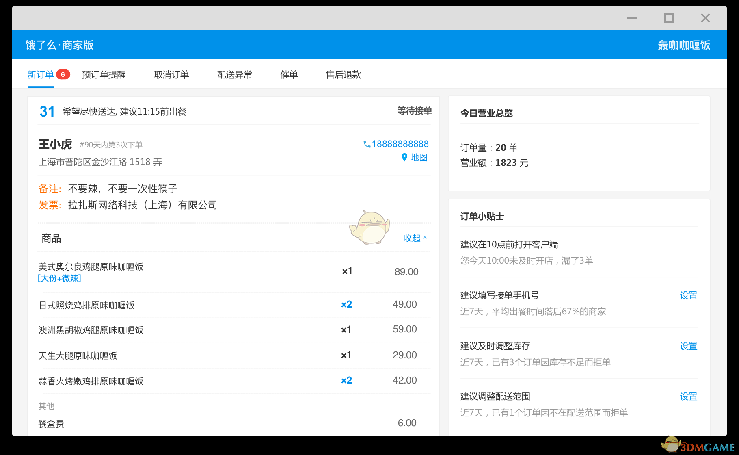
Task: Click the minimize window icon
Action: click(632, 18)
